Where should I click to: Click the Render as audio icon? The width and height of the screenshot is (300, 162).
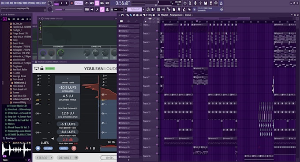[210, 3]
